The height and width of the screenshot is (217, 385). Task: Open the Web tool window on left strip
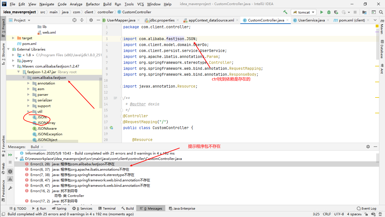pos(3,168)
